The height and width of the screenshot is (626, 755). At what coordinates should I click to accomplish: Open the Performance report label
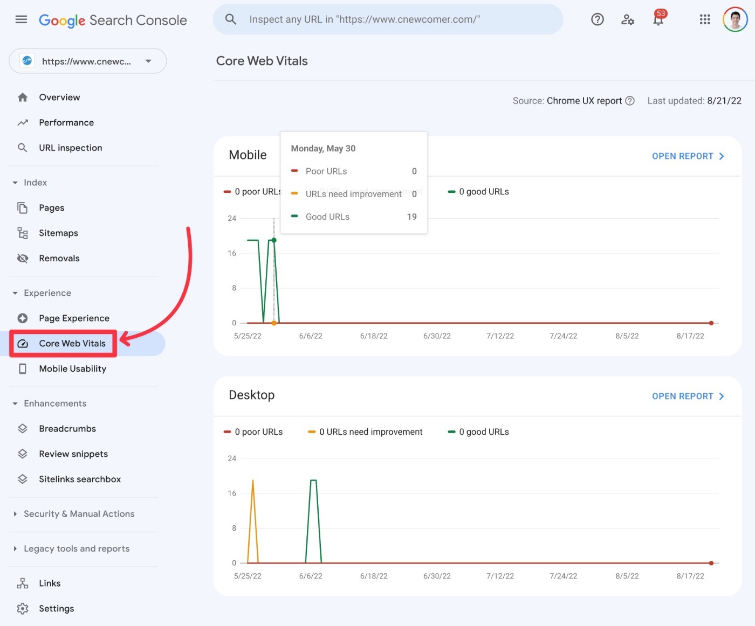pyautogui.click(x=66, y=122)
